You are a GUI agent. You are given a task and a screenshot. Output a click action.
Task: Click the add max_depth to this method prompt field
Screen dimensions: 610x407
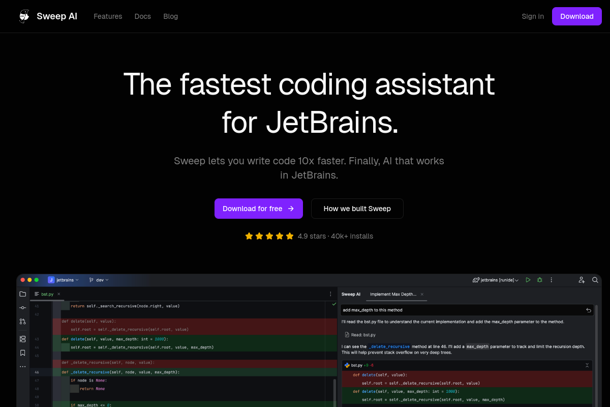(467, 310)
